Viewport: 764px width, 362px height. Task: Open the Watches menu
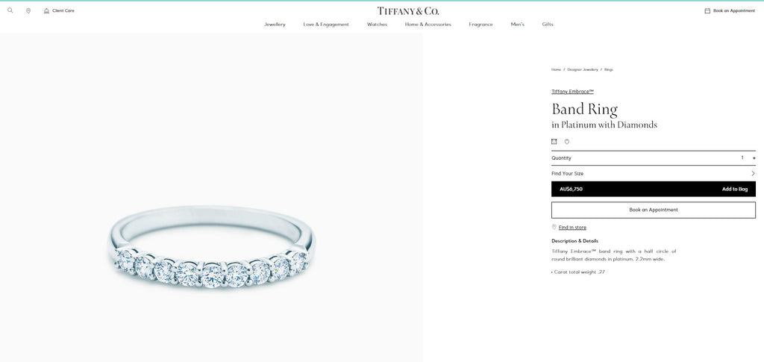click(x=377, y=25)
